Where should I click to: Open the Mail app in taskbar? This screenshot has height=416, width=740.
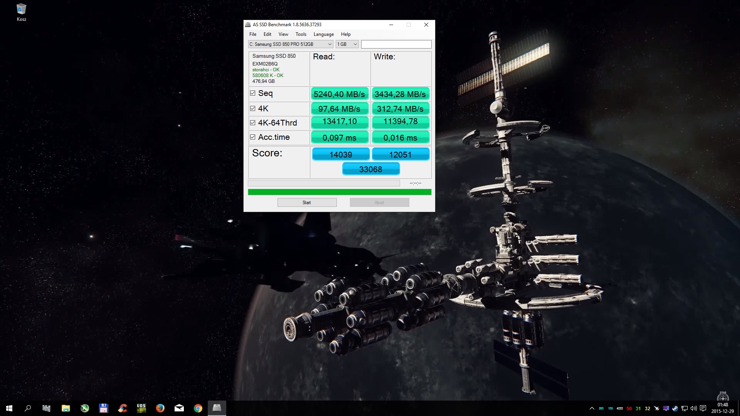coord(179,408)
